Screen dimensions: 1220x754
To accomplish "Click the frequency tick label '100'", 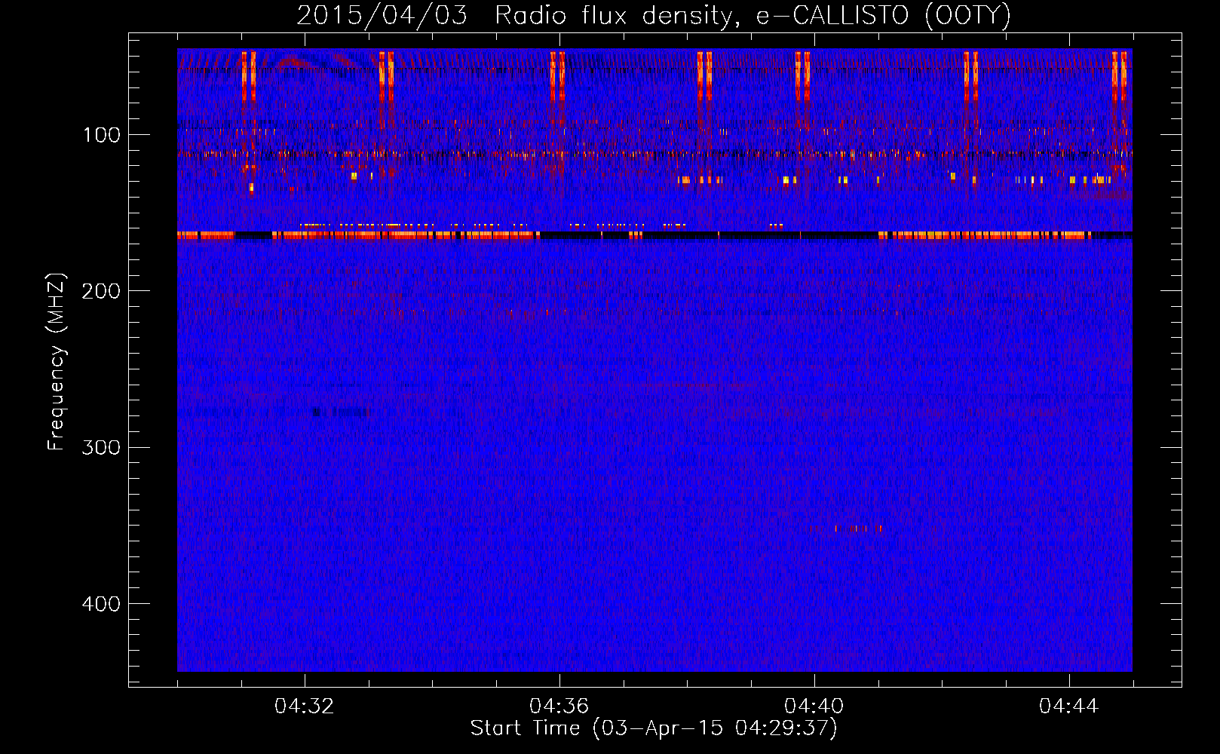I will [102, 135].
